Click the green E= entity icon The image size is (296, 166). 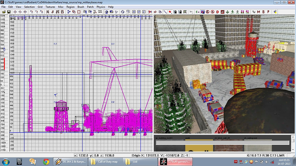[198, 12]
